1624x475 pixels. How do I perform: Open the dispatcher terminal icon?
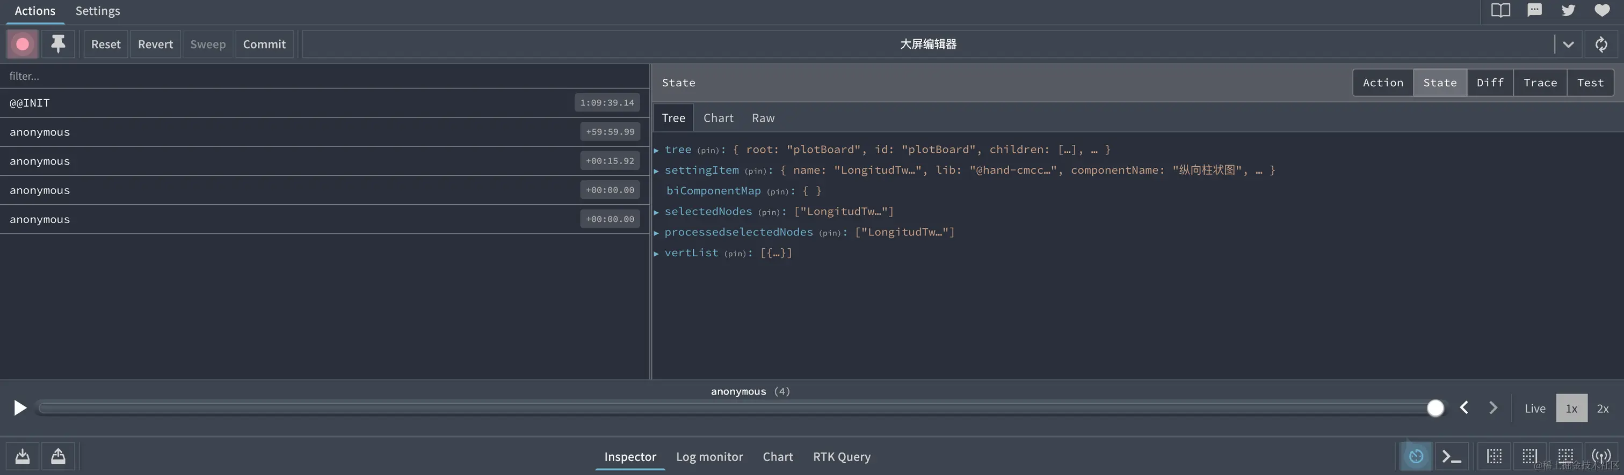pyautogui.click(x=1452, y=456)
